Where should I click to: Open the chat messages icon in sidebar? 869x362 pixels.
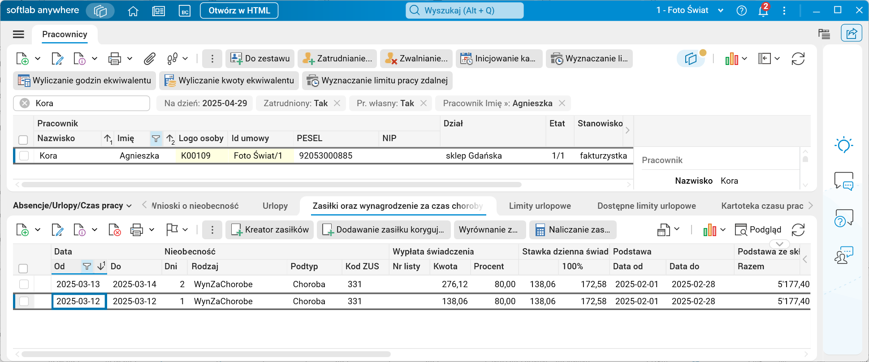click(844, 181)
